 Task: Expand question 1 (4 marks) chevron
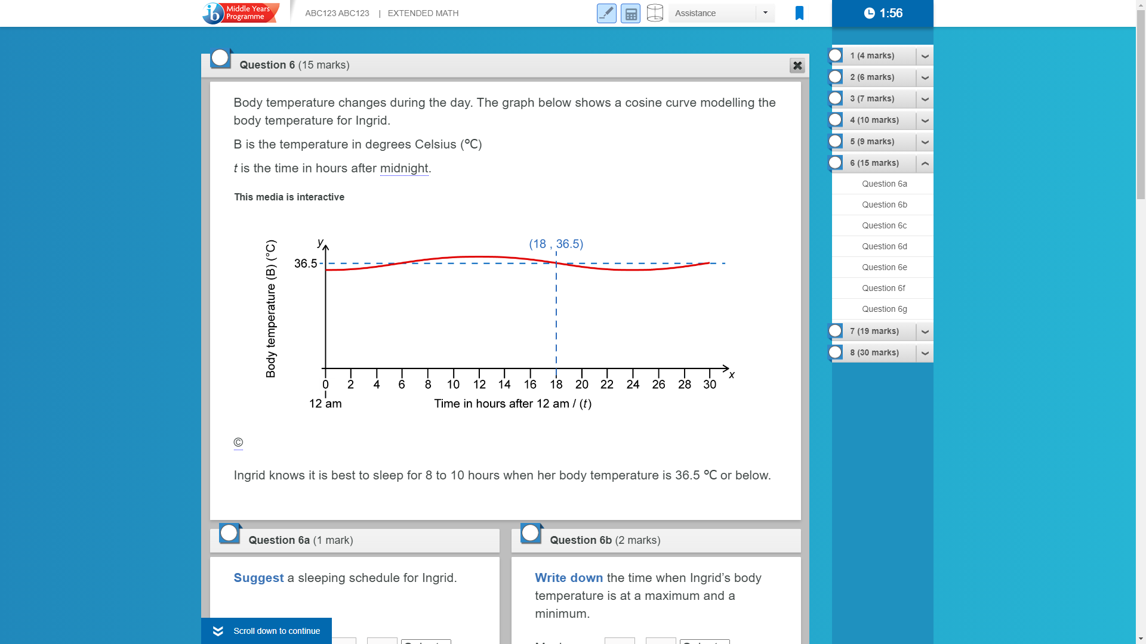925,56
